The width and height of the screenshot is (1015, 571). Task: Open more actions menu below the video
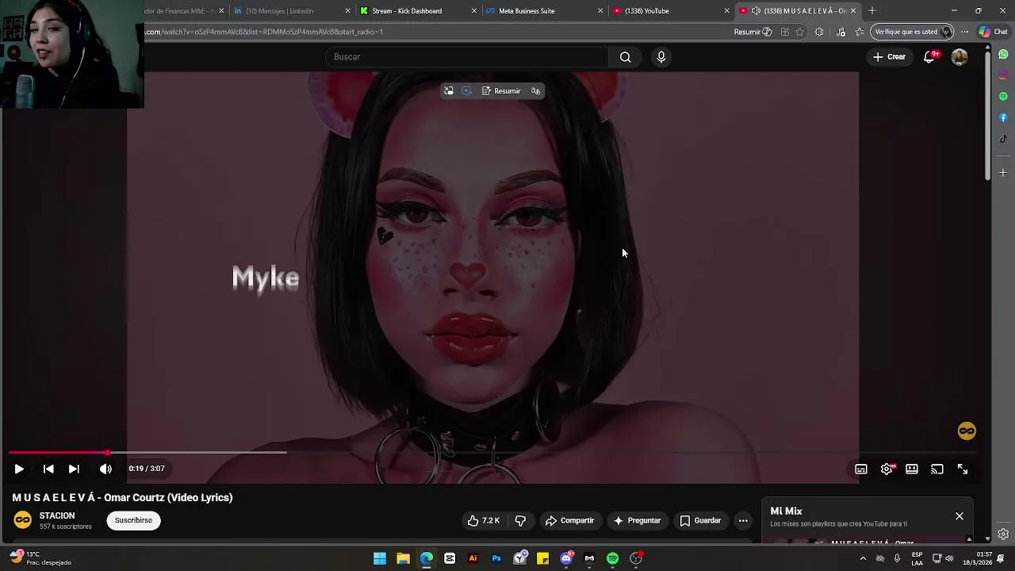point(743,520)
